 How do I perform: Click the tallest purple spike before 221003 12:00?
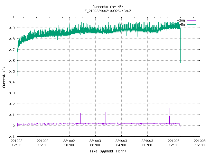click(170, 116)
